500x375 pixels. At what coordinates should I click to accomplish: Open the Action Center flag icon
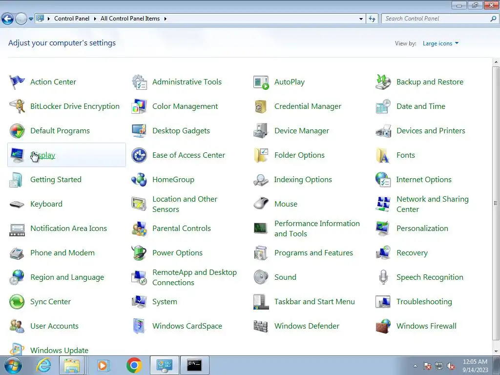(x=17, y=82)
